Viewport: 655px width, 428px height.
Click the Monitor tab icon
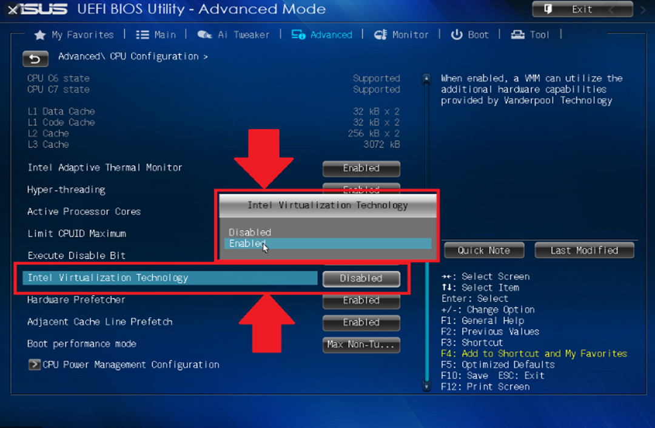pos(380,35)
